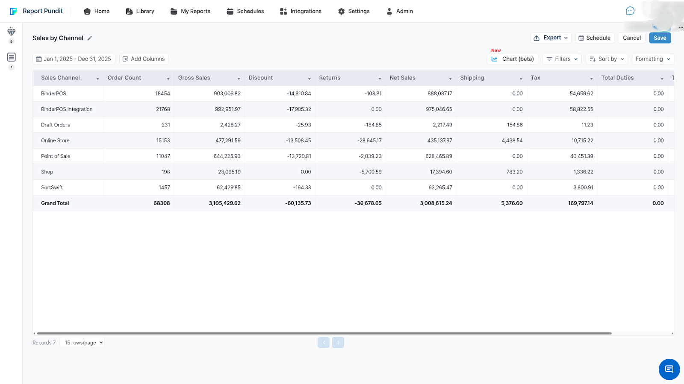The height and width of the screenshot is (384, 684).
Task: Go to previous page arrow
Action: click(324, 343)
